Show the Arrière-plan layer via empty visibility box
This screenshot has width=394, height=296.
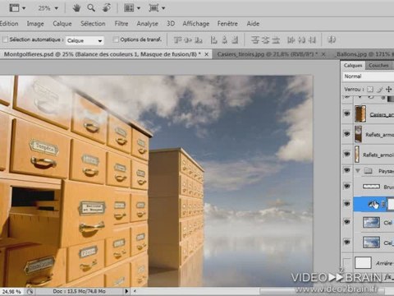[x=347, y=262]
